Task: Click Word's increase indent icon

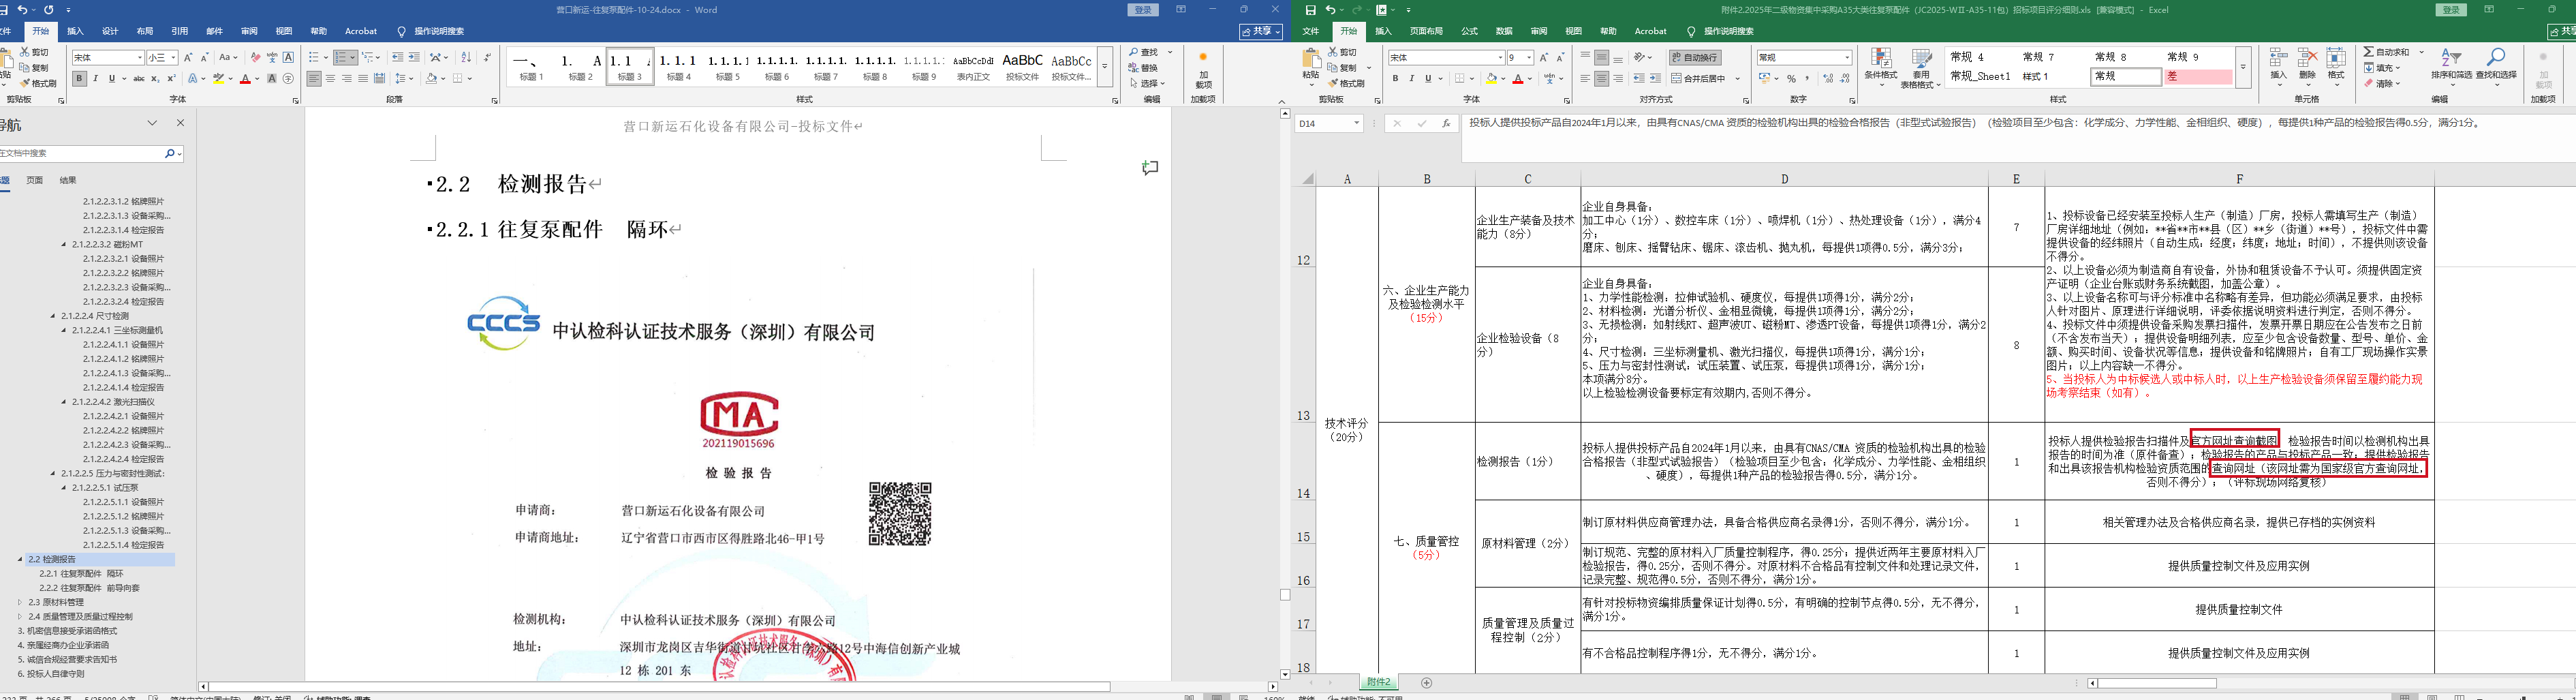Action: click(414, 57)
